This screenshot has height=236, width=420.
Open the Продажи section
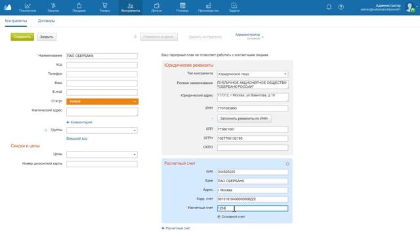79,7
